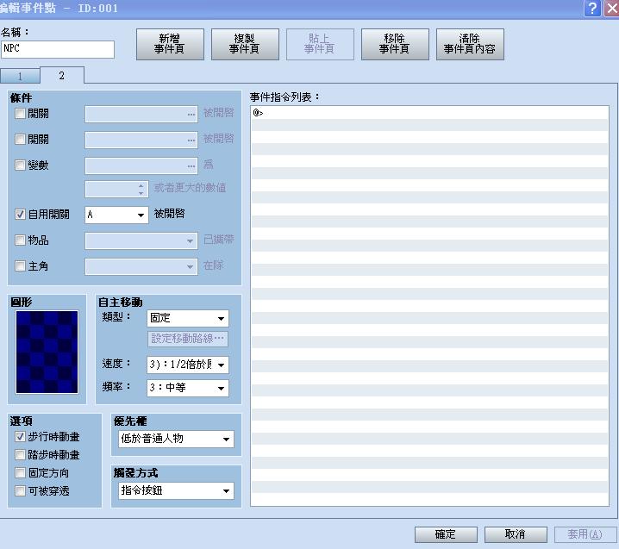Open the 優先權 priority dropdown
619x549 pixels.
click(176, 439)
